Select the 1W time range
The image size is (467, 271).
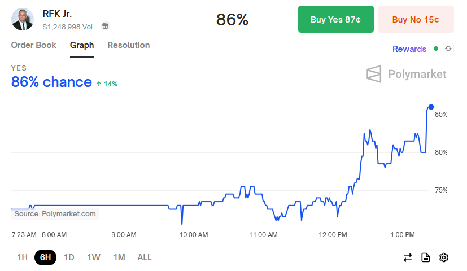[x=94, y=257]
